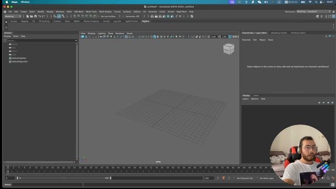Click the ViewCube in the viewport

click(x=229, y=49)
